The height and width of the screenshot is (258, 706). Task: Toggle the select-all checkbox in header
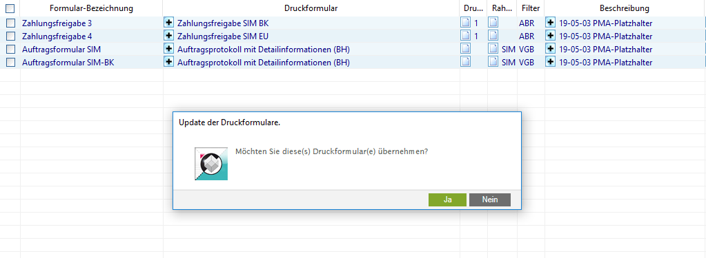(10, 8)
